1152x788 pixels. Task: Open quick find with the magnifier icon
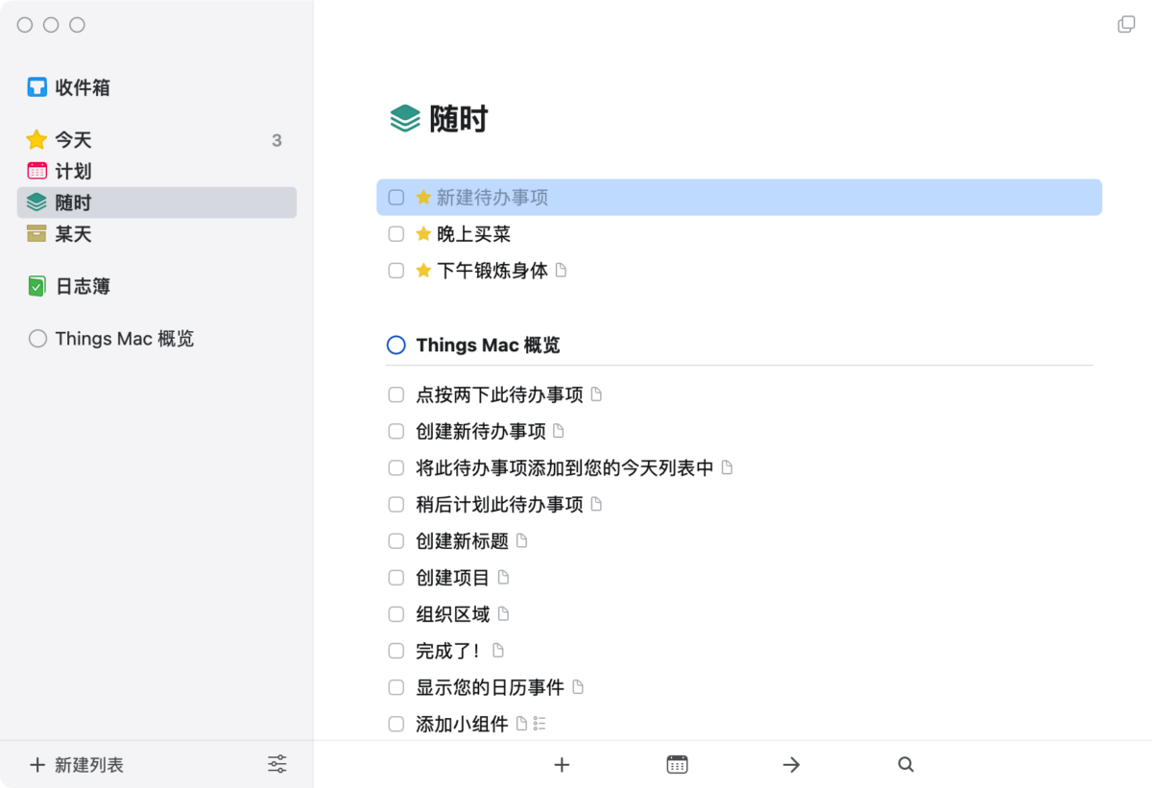905,765
